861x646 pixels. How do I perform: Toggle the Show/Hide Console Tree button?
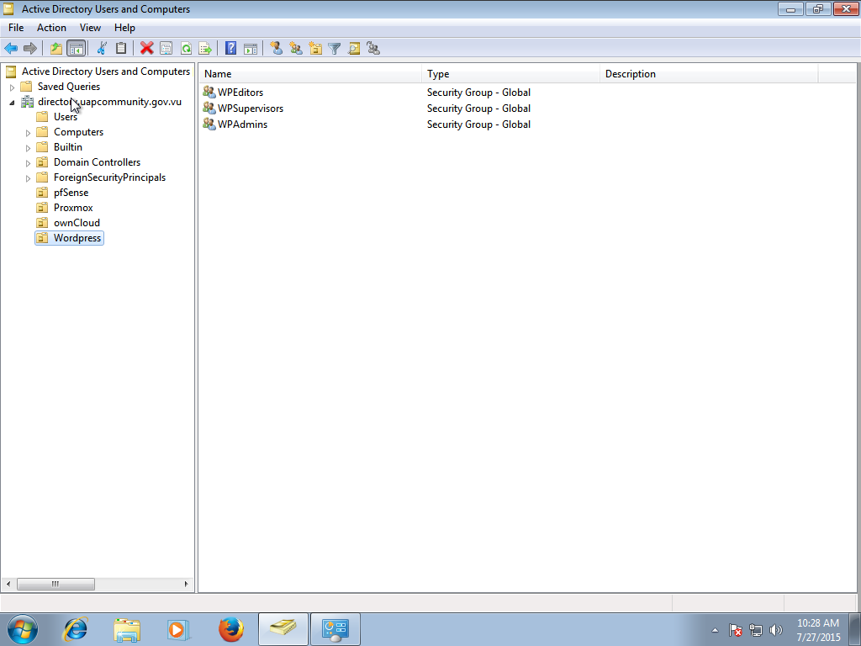tap(77, 49)
